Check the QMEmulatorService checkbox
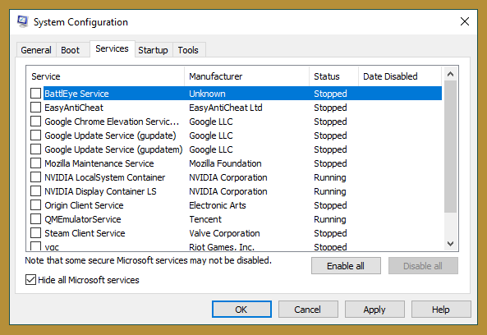Screen dimensions: 487x335 [35, 219]
